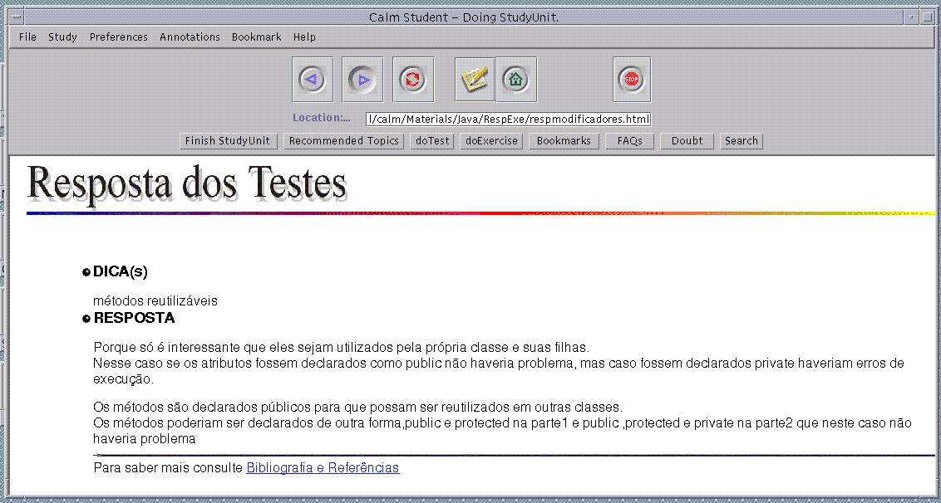Viewport: 941px width, 503px height.
Task: Reload page with the red refresh icon
Action: (413, 80)
